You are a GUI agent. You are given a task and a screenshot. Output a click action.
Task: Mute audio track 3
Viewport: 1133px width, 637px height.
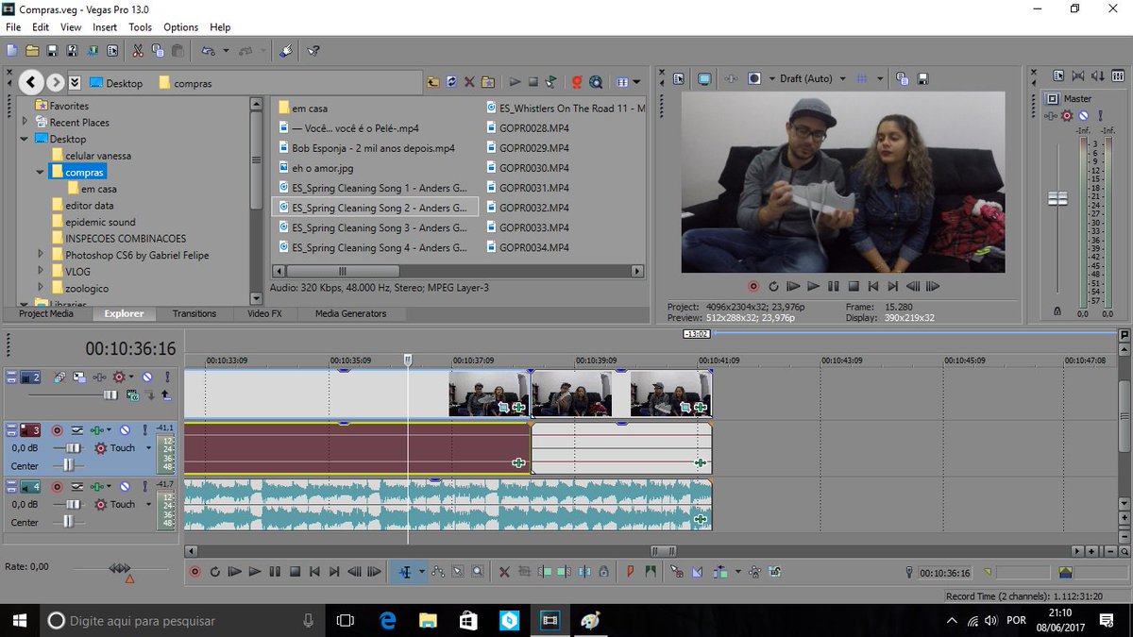[125, 430]
